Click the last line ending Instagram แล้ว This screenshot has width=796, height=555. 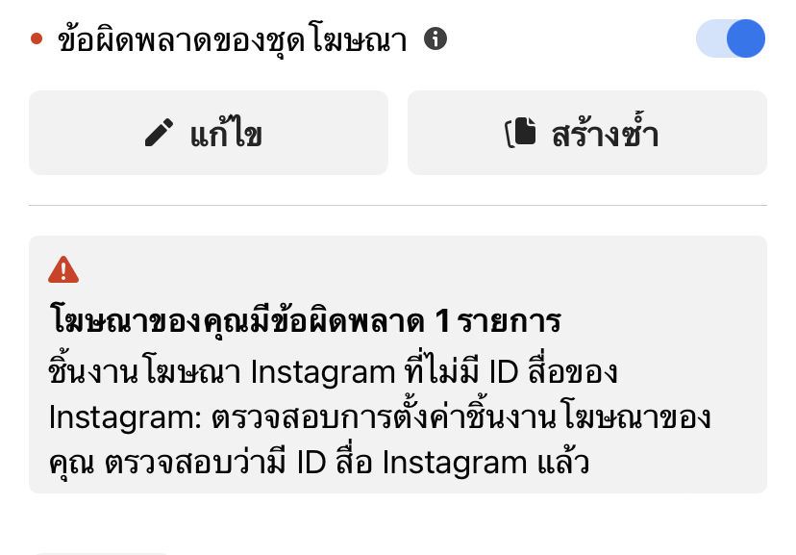point(319,462)
